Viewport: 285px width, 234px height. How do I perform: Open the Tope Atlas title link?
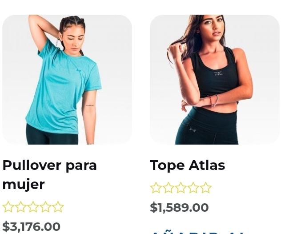[187, 165]
